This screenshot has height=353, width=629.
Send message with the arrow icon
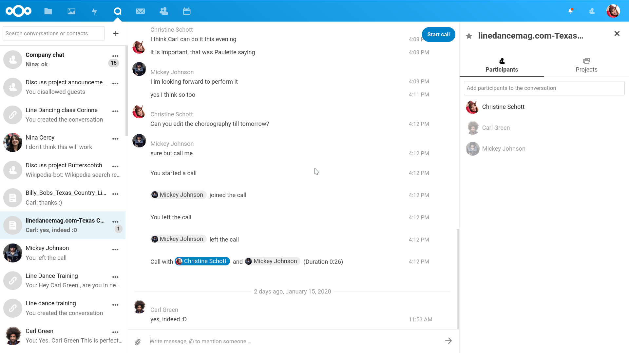point(448,341)
